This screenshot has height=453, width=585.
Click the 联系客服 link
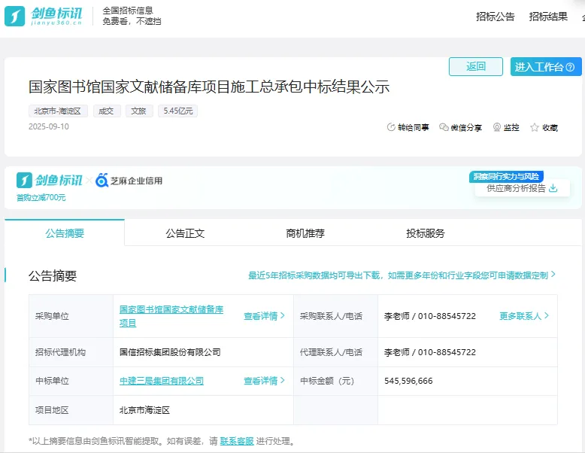click(x=236, y=441)
